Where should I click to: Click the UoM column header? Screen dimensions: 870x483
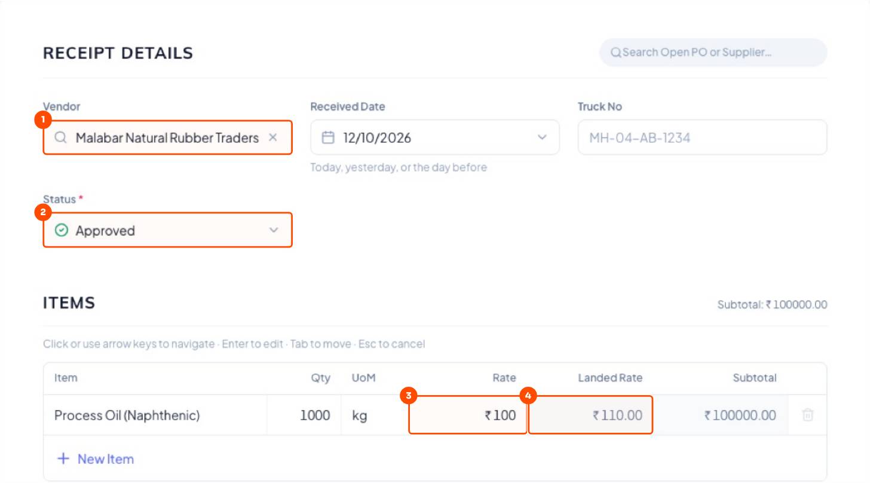point(363,378)
